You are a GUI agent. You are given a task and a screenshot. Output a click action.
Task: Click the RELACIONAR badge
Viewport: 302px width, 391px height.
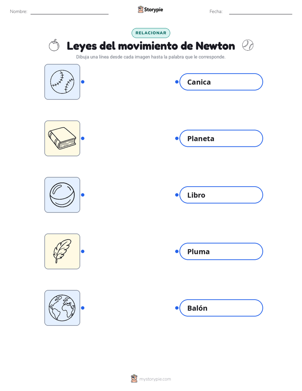point(151,33)
